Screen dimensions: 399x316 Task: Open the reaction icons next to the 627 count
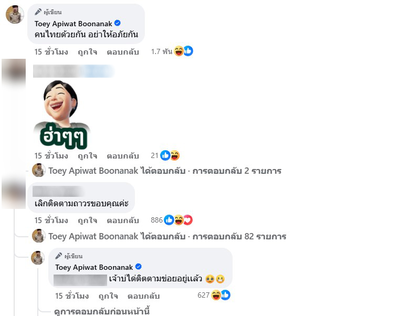[220, 295]
